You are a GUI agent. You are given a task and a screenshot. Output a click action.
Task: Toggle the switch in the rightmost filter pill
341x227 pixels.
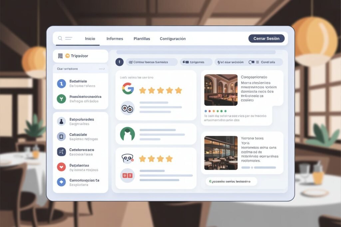(251, 62)
